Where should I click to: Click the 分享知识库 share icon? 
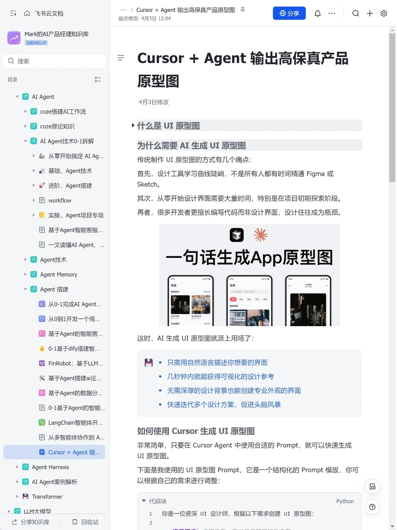coord(14,522)
